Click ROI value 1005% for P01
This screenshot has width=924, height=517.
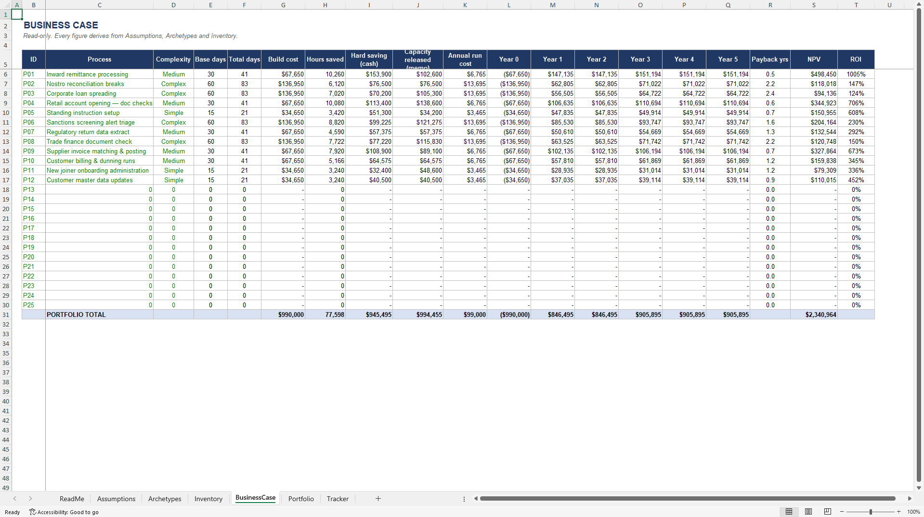point(856,74)
